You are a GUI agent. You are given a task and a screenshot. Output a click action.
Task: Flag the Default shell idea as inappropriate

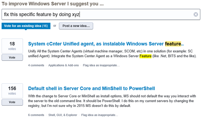pyautogui.click(x=100, y=115)
